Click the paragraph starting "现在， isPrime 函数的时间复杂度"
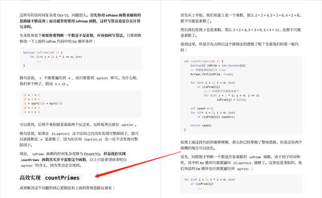Viewport: 322px width, 198px height. (x=73, y=159)
